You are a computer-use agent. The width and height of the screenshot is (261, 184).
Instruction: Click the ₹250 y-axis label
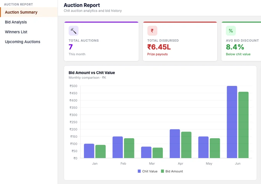point(73,122)
